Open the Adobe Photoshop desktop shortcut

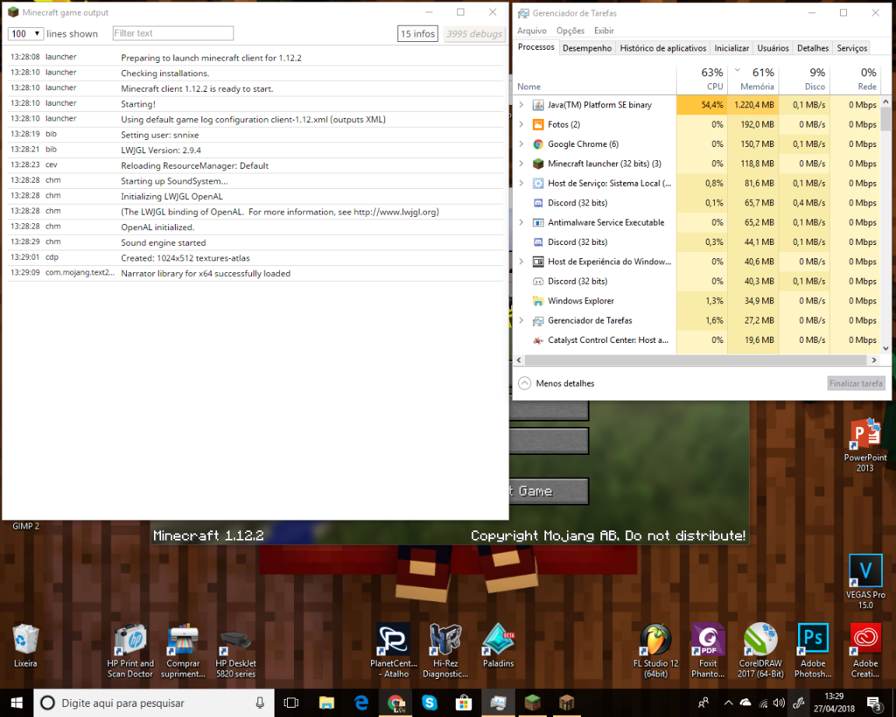pyautogui.click(x=813, y=640)
